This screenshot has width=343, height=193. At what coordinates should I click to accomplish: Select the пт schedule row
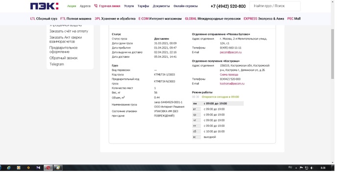tap(218, 126)
